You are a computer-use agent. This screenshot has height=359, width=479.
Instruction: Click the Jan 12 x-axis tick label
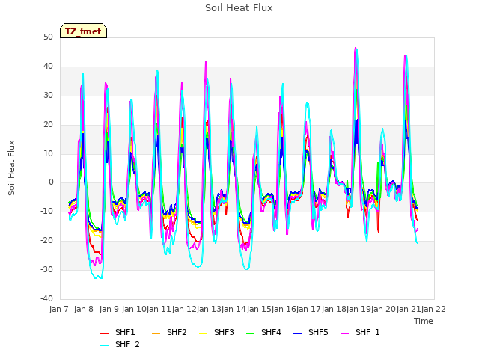(x=184, y=309)
